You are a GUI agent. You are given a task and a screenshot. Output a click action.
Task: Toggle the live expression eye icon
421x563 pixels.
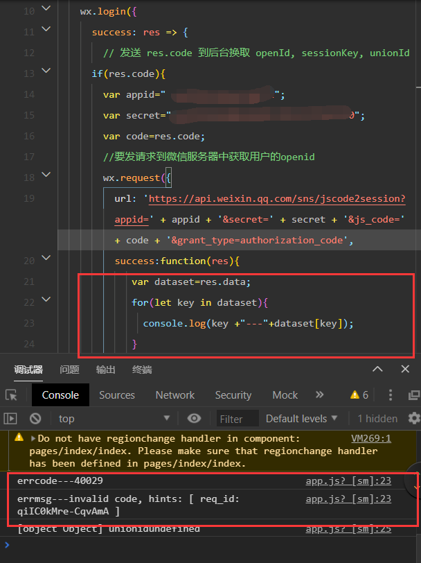coord(194,418)
